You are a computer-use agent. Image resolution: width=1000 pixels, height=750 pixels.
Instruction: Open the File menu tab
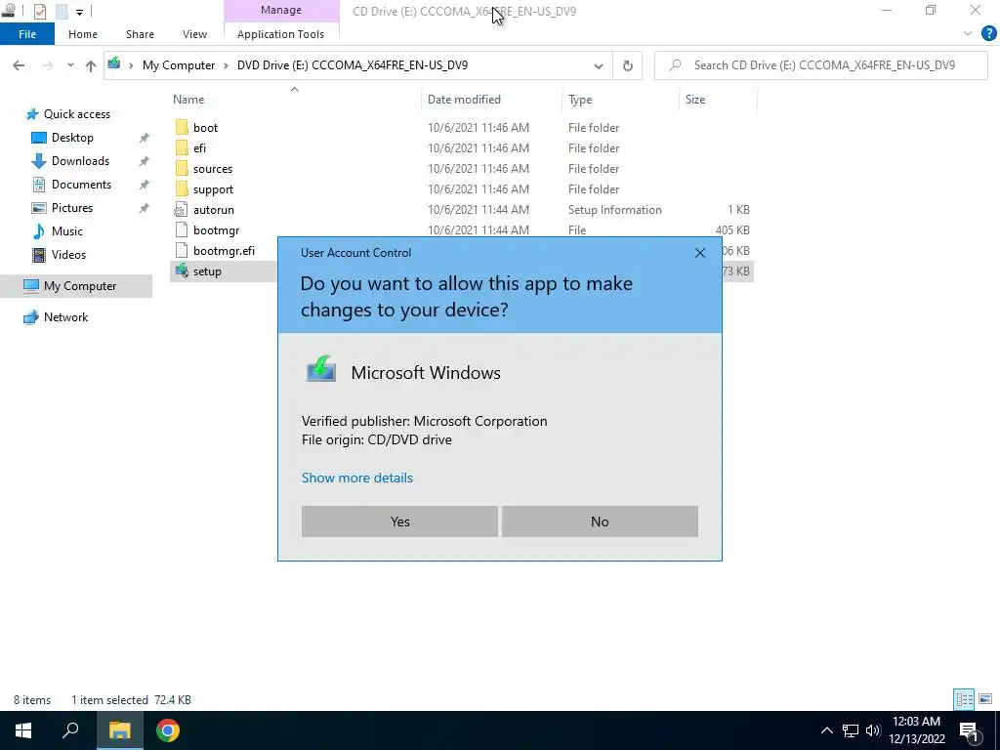tap(27, 34)
